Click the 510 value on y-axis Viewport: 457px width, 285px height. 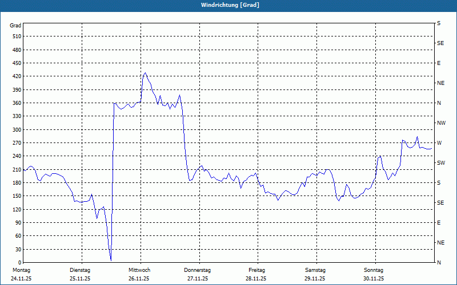coord(16,36)
